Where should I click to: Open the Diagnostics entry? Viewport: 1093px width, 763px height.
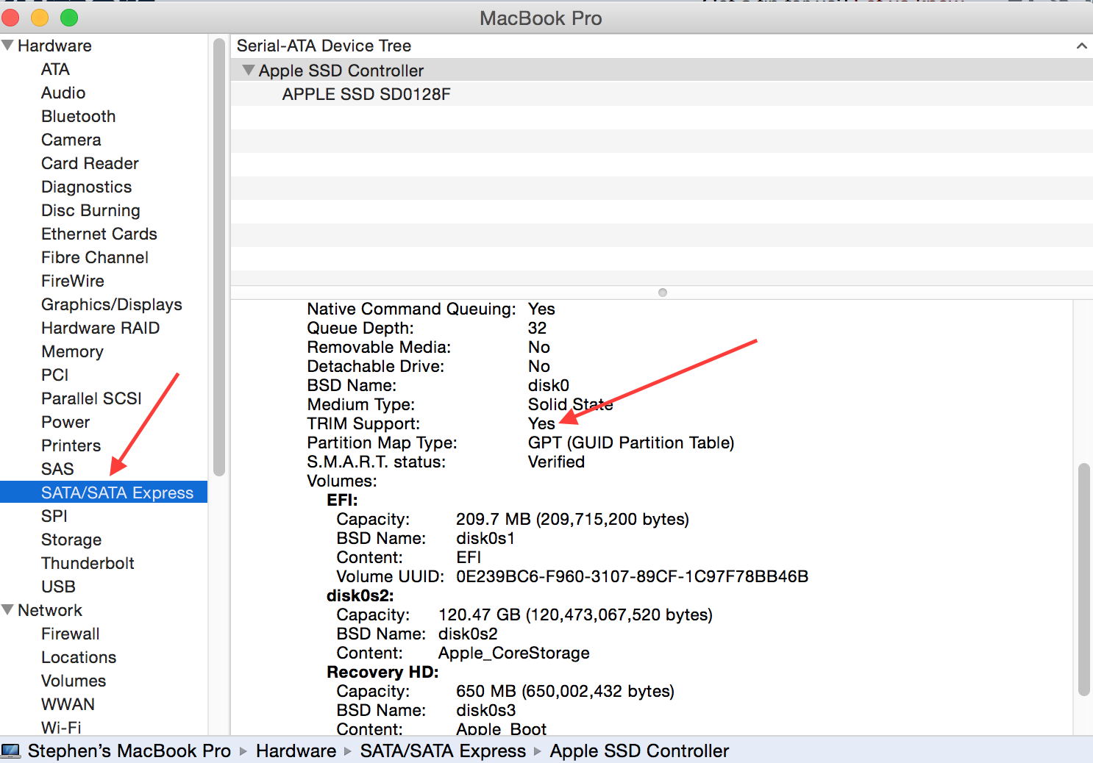pyautogui.click(x=87, y=187)
